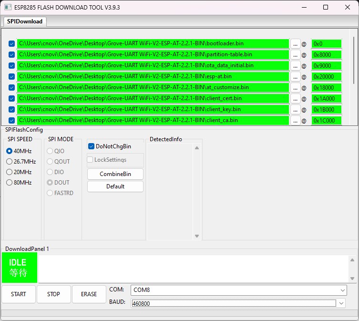Click download log scroll up arrow

click(x=352, y=260)
